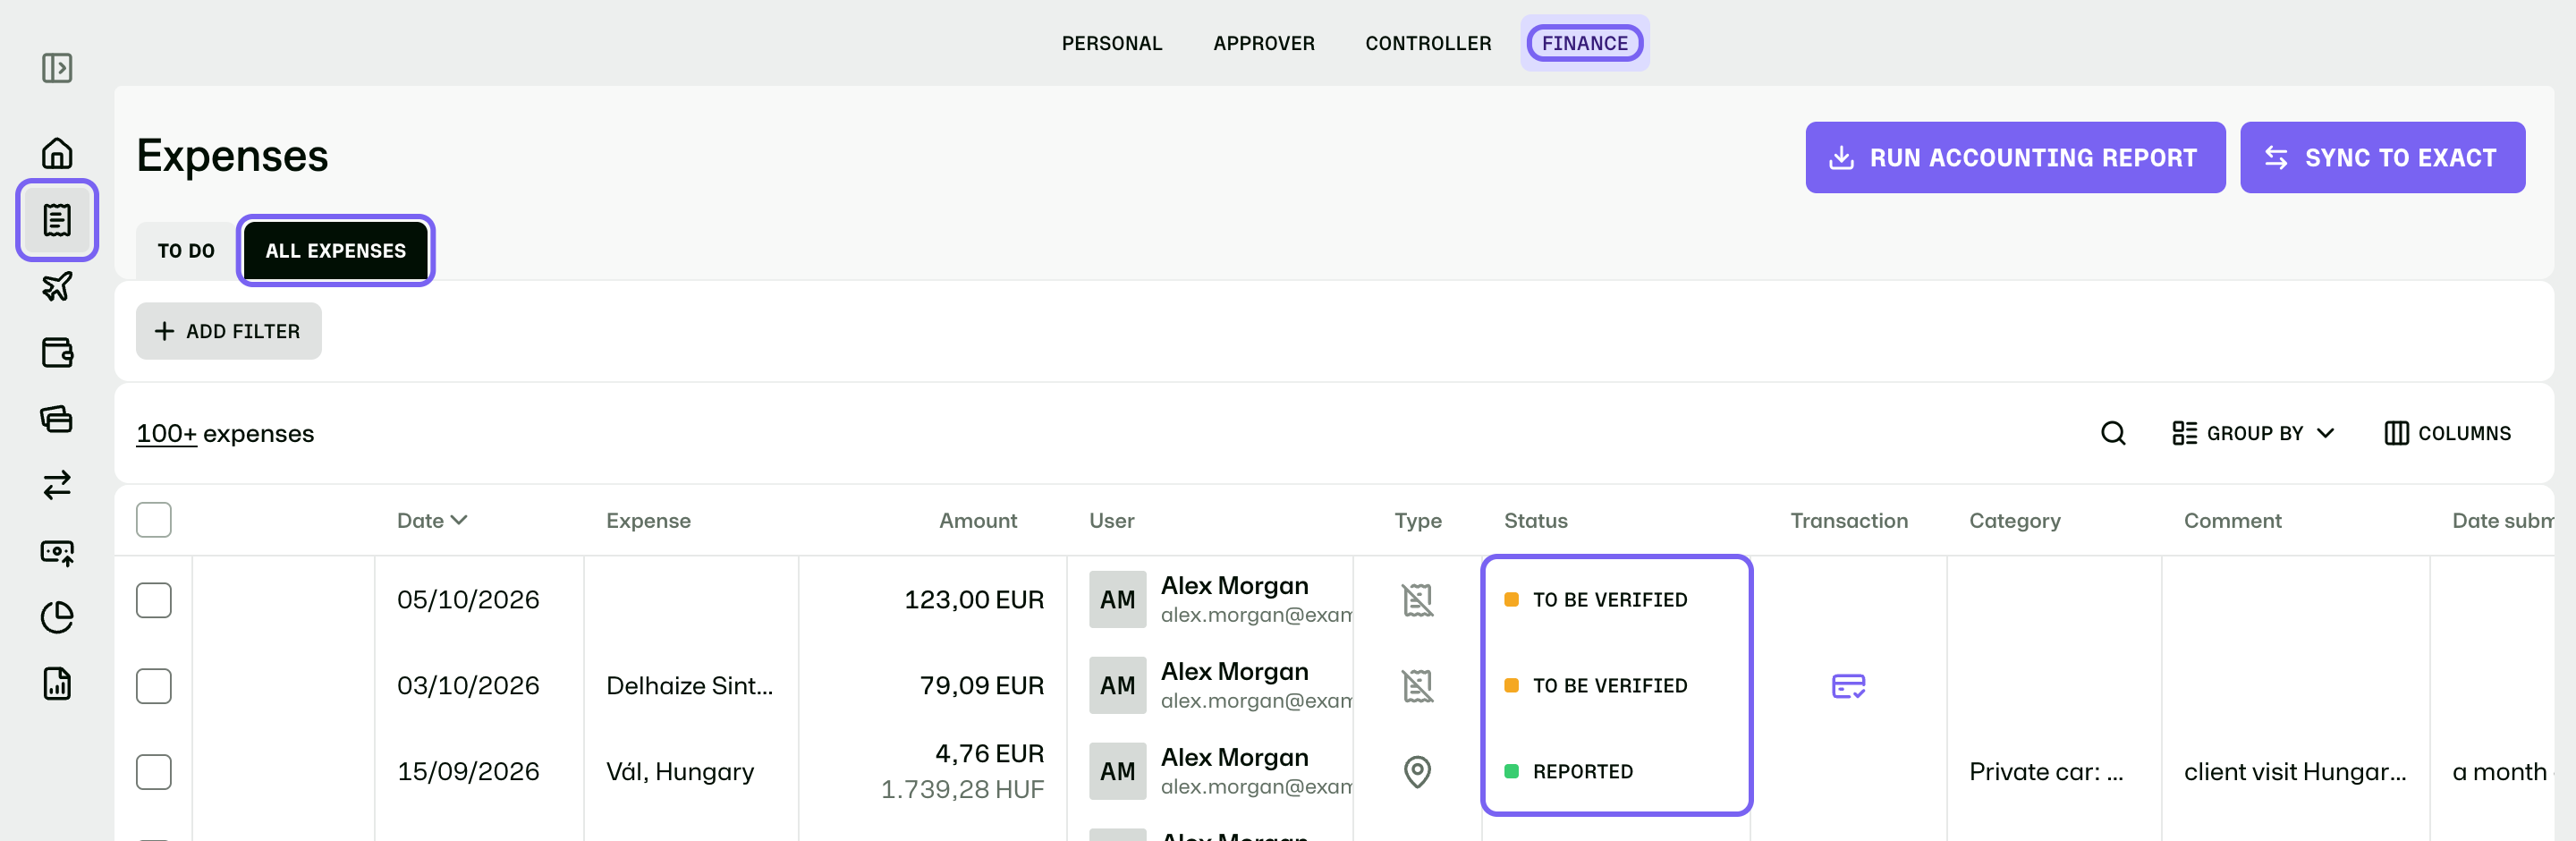Open the pie chart analytics icon
The height and width of the screenshot is (841, 2576).
(57, 618)
